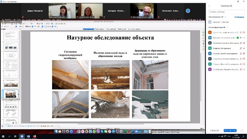Open Zoom icon in the shared Mac dock
Viewport: 247px width, 139px height.
pyautogui.click(x=137, y=131)
